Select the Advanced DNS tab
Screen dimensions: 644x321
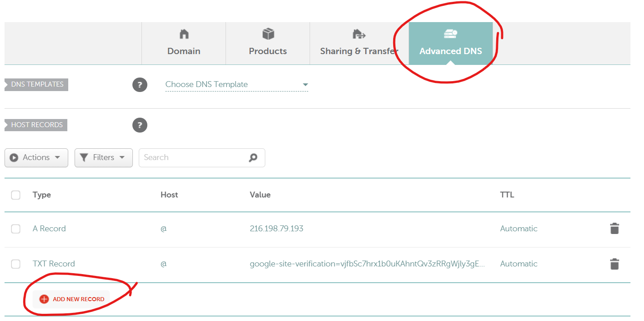coord(451,43)
